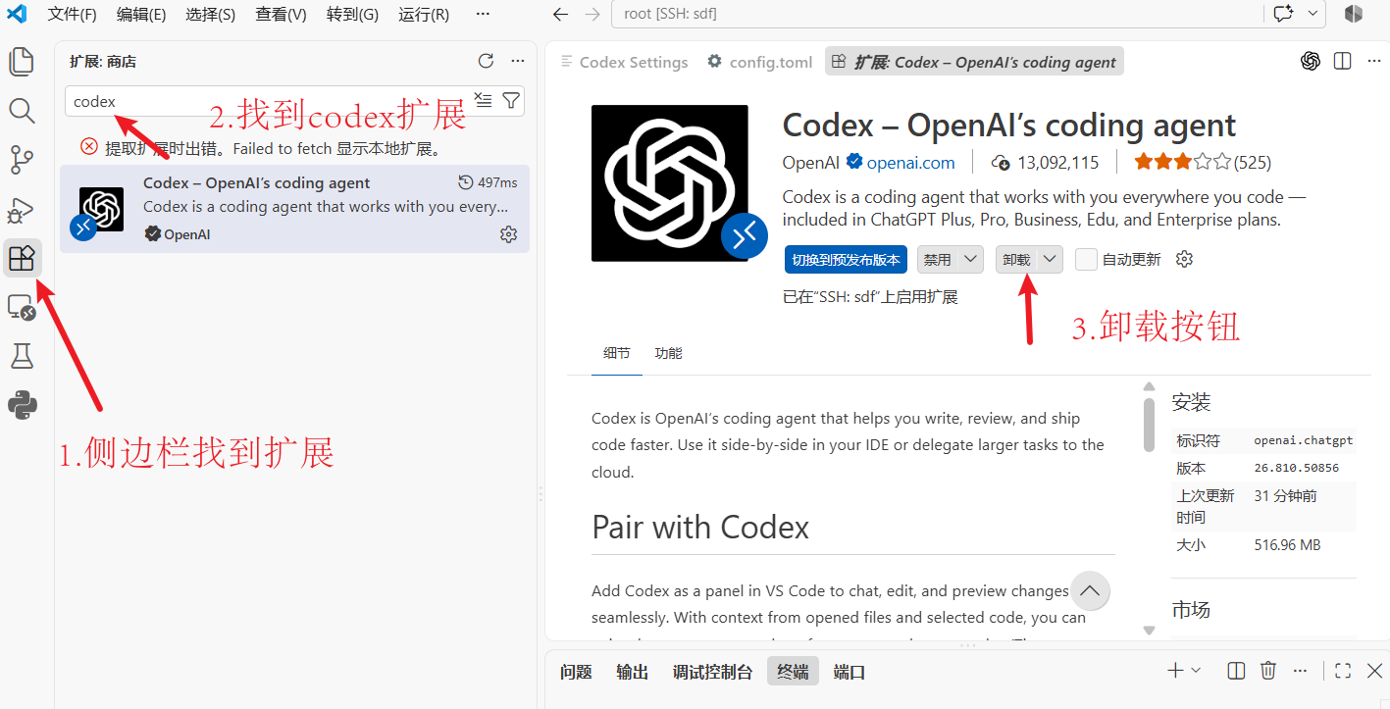Viewport: 1390px width, 709px height.
Task: Split the editor to the right
Action: click(x=1343, y=61)
